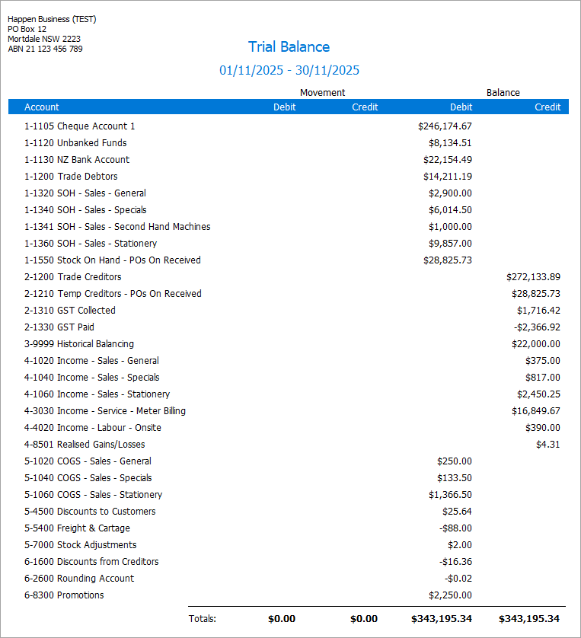
Task: Select 5-1040 COGS - Sales - Specials
Action: [x=88, y=477]
